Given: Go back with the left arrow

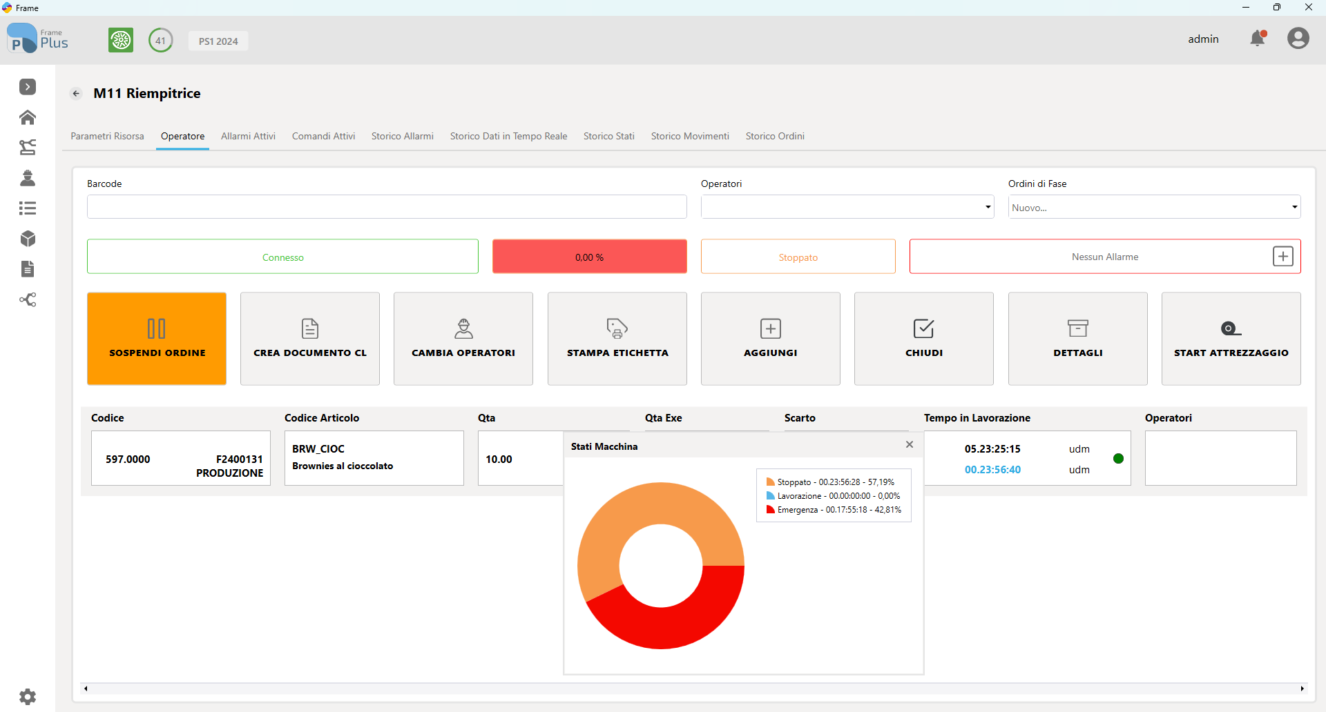Looking at the screenshot, I should pos(76,94).
